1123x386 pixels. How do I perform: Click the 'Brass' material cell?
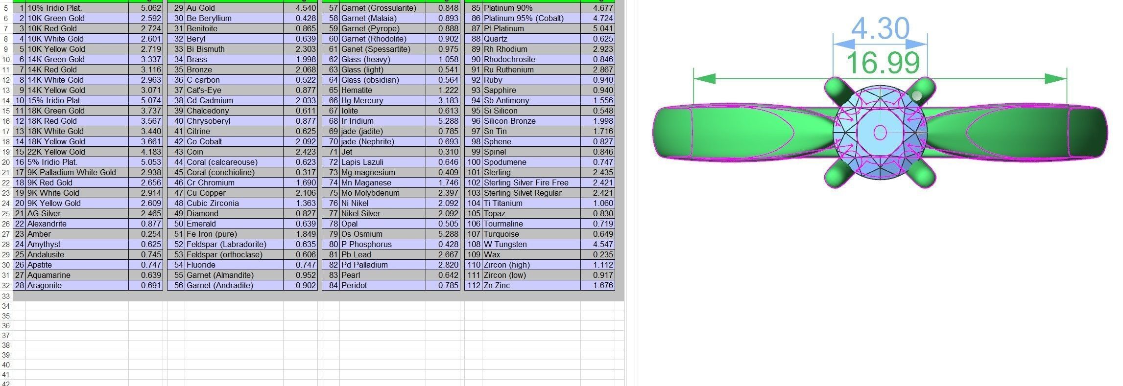[234, 59]
